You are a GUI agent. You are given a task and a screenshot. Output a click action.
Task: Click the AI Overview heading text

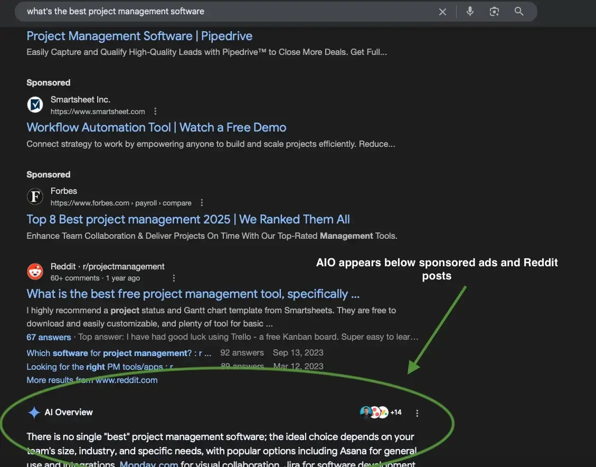click(69, 412)
